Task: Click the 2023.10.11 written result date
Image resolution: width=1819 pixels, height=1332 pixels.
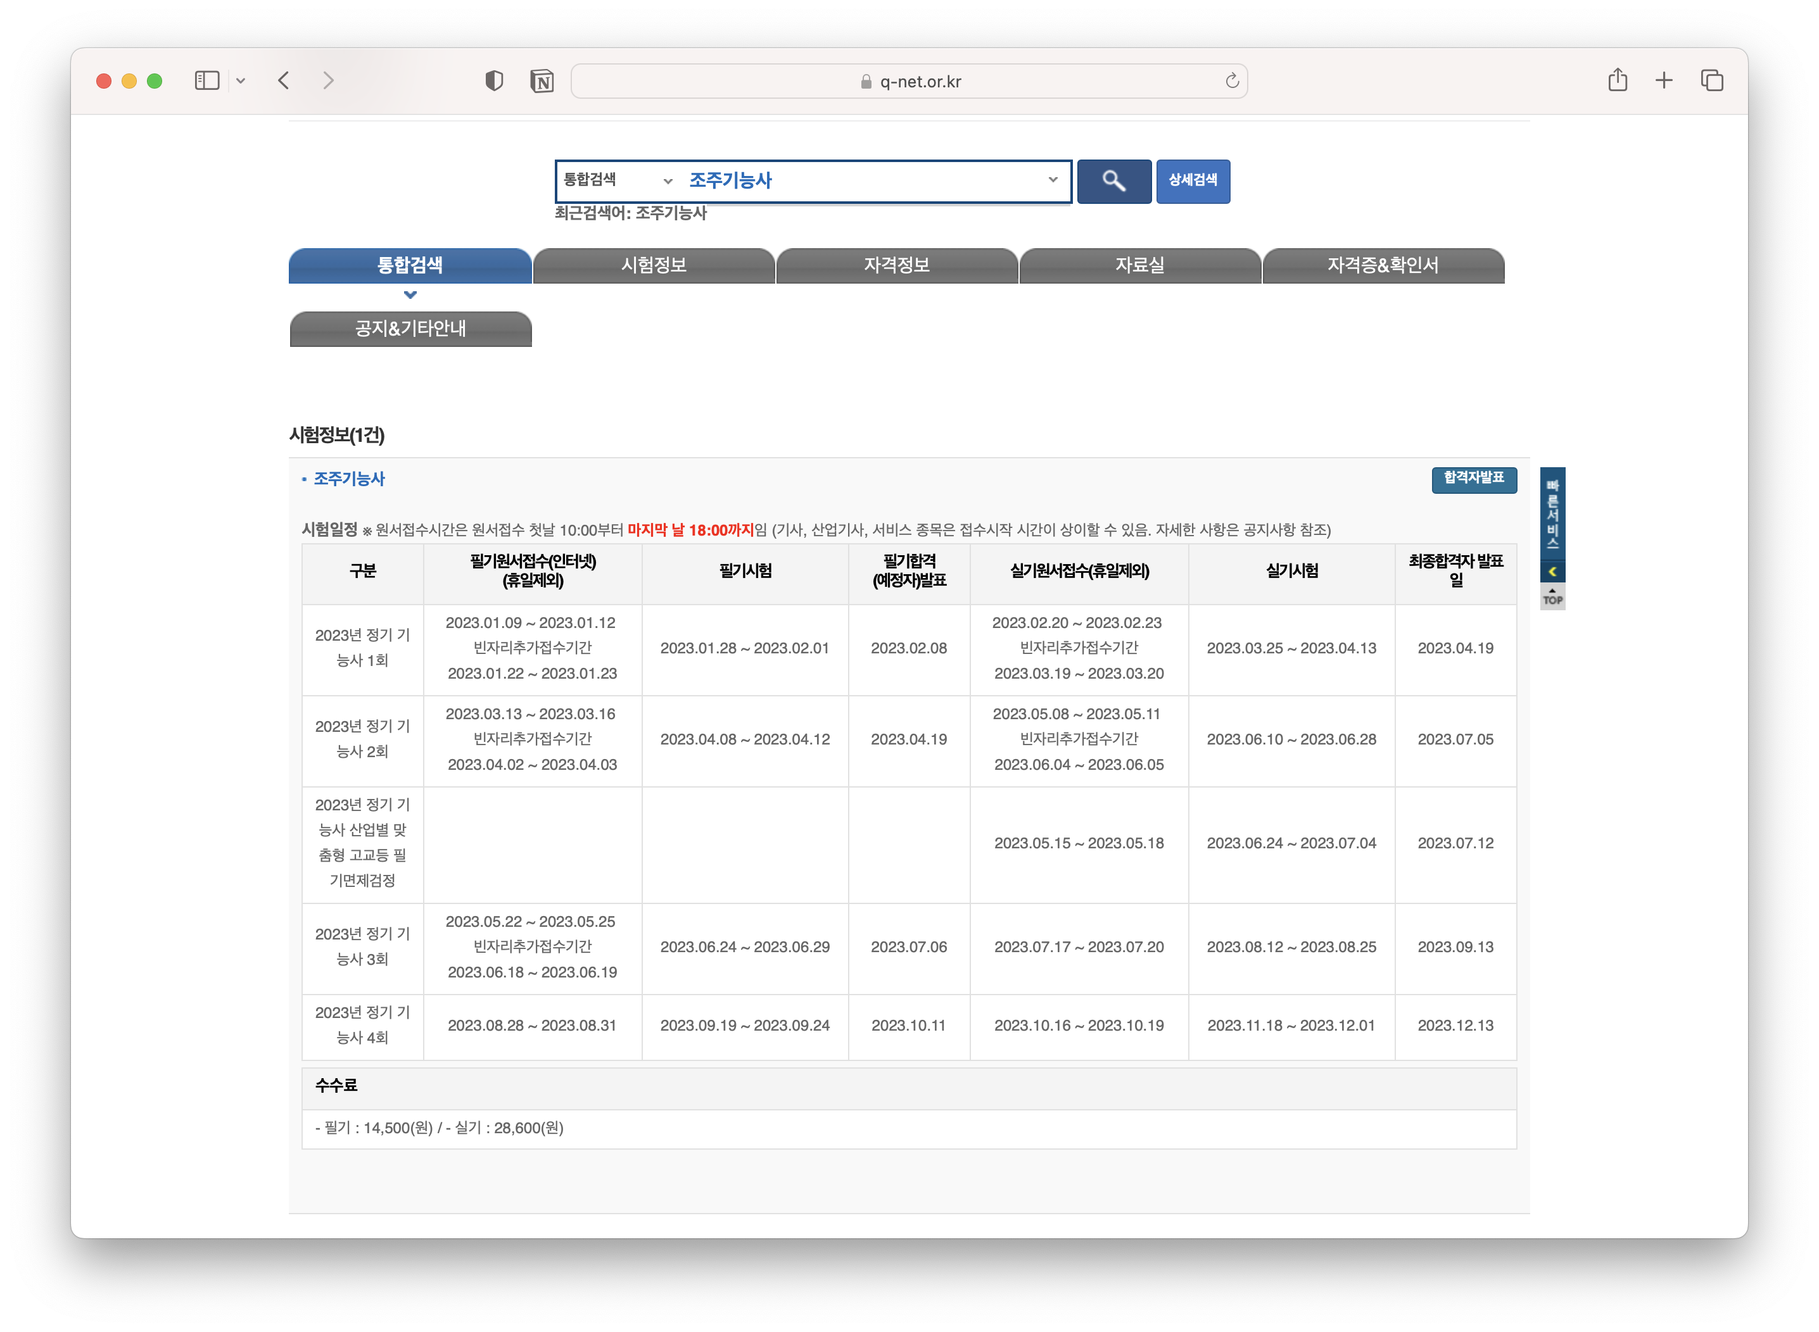Action: click(x=908, y=1026)
